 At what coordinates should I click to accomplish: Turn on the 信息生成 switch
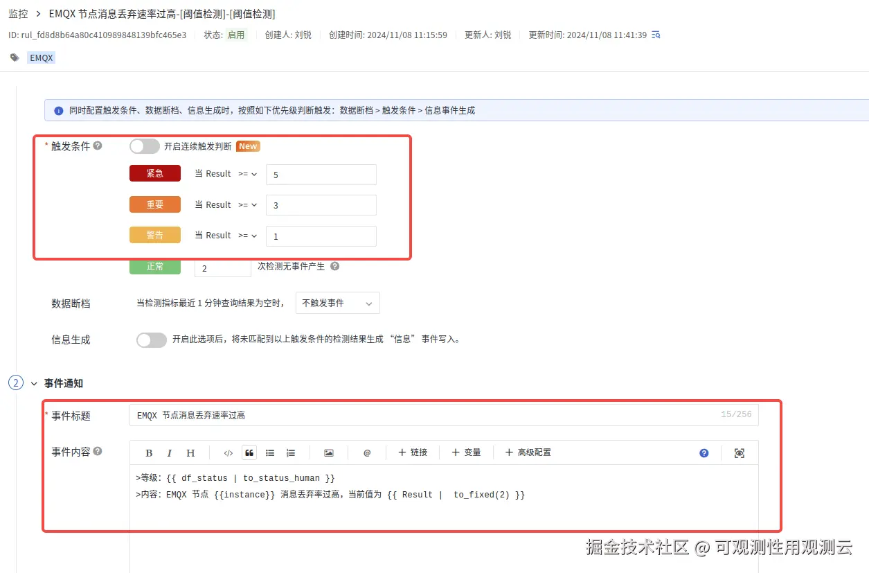coord(152,340)
